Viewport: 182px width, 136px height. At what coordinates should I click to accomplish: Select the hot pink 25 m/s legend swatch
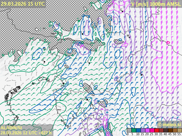click(152, 130)
